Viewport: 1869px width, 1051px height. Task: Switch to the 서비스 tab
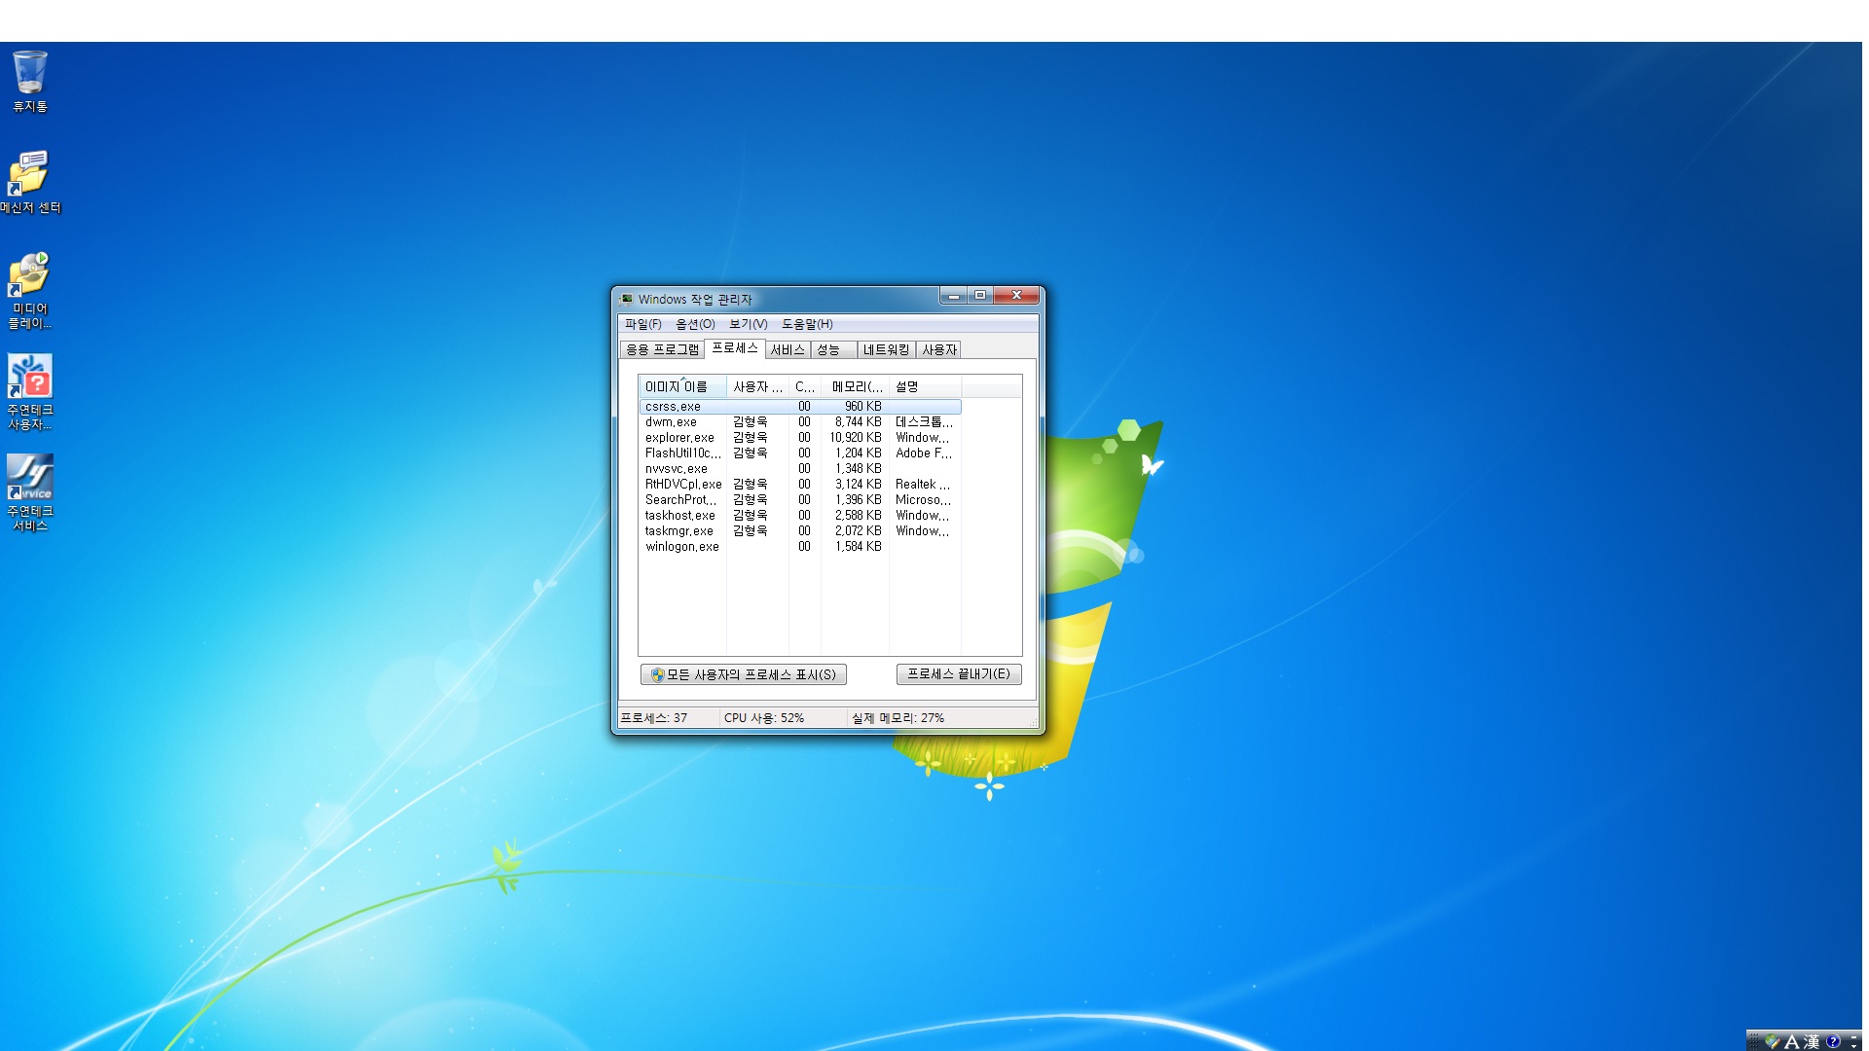point(788,349)
